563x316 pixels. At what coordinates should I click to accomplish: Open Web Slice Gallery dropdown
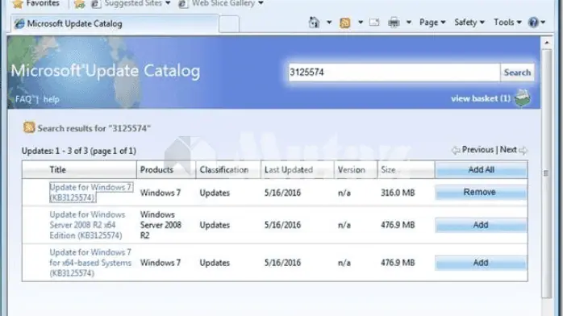coord(221,3)
